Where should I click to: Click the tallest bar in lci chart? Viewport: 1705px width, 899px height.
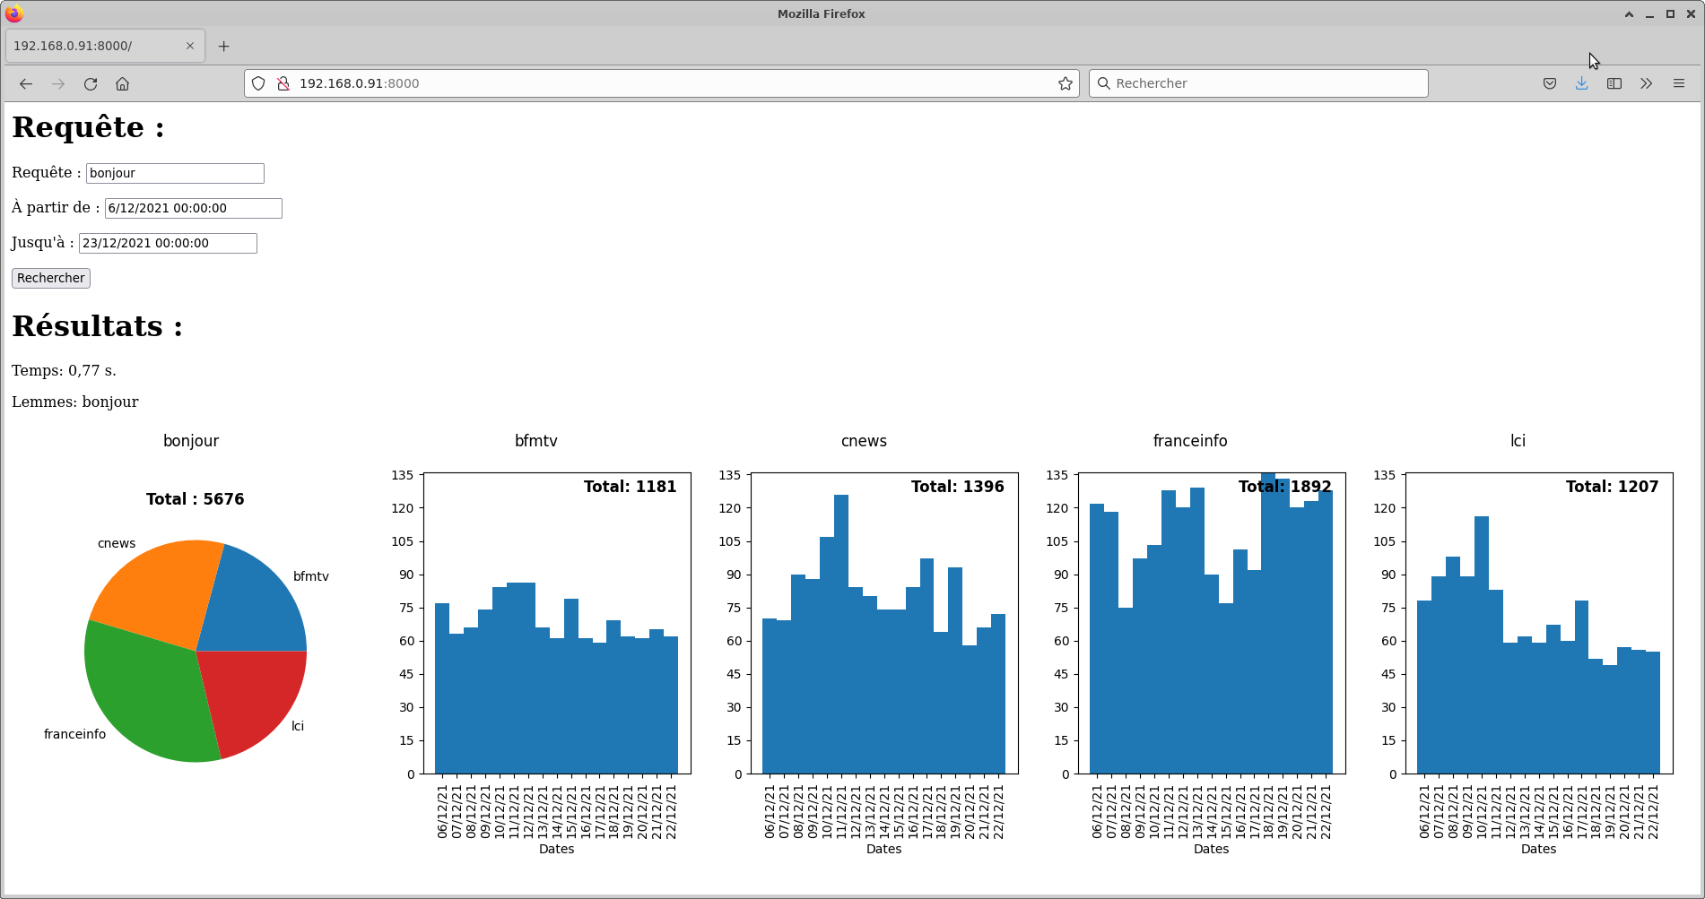pos(1482,644)
